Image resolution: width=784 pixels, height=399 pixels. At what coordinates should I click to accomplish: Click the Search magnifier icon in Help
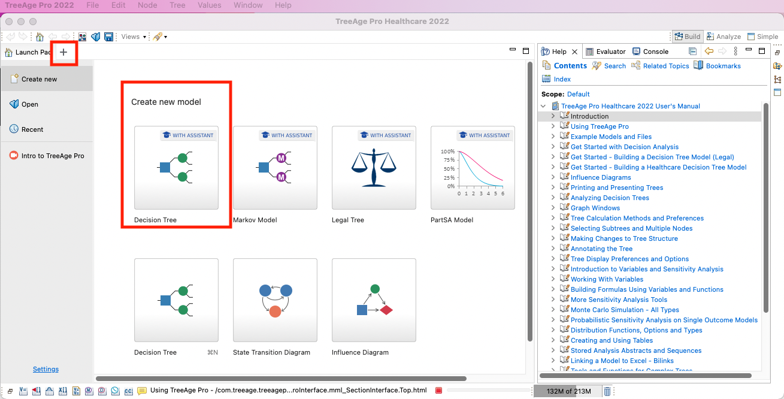pyautogui.click(x=597, y=66)
